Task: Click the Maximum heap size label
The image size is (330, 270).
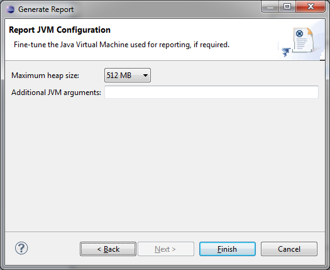Action: [x=45, y=76]
